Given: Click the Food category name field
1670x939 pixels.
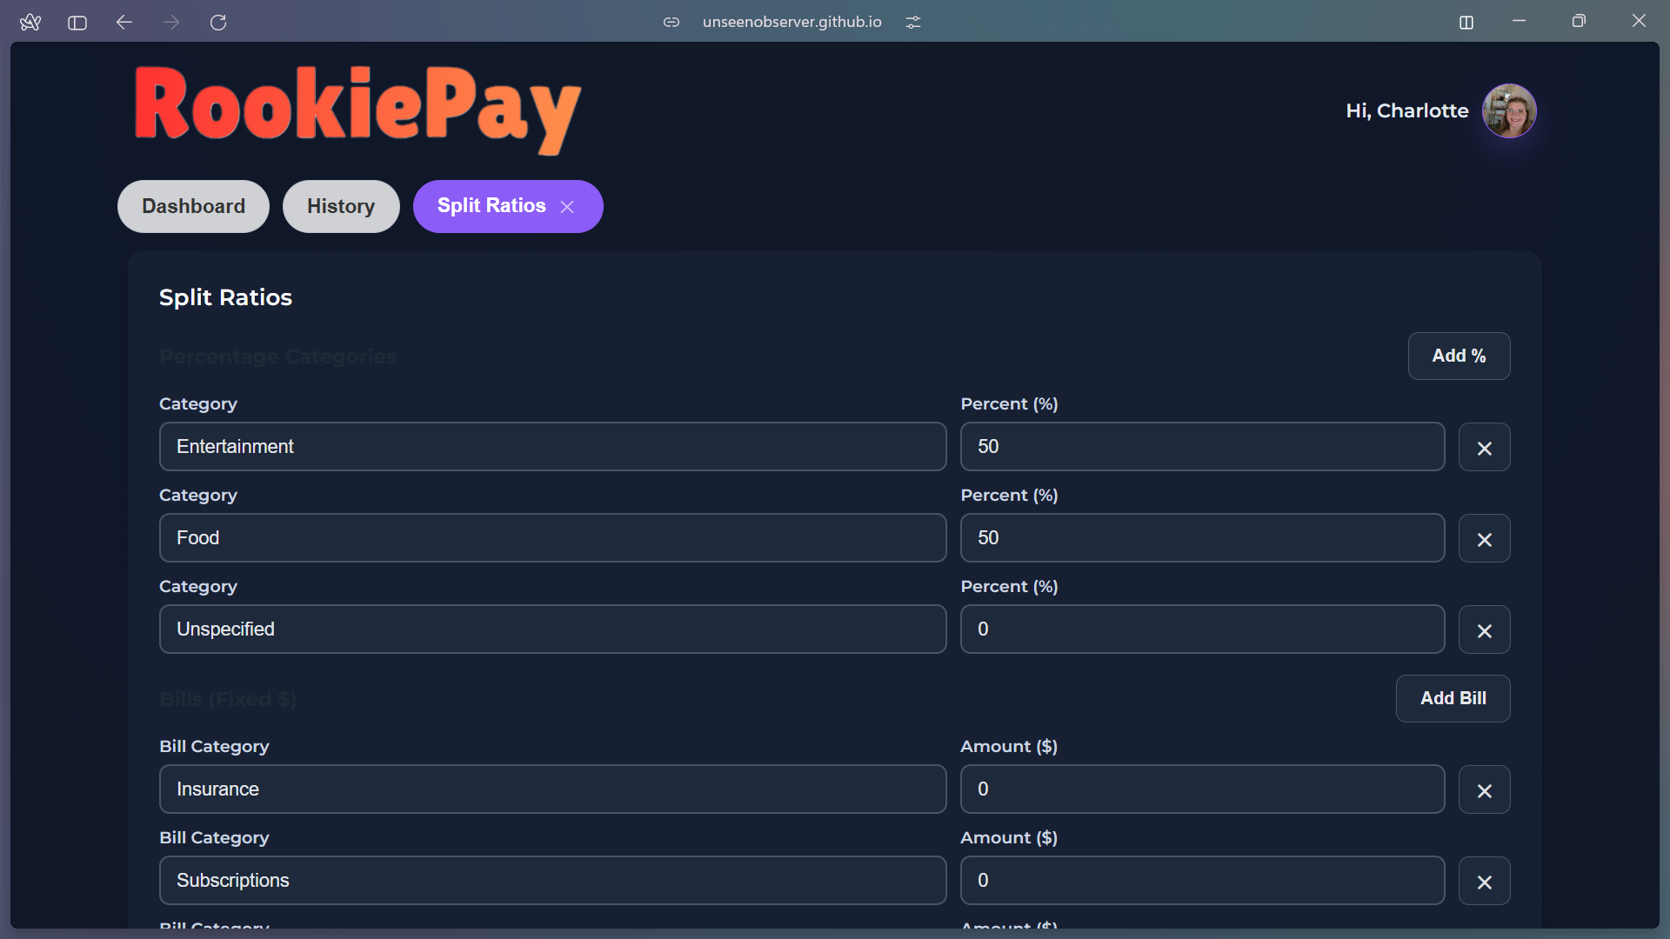Looking at the screenshot, I should pos(552,537).
